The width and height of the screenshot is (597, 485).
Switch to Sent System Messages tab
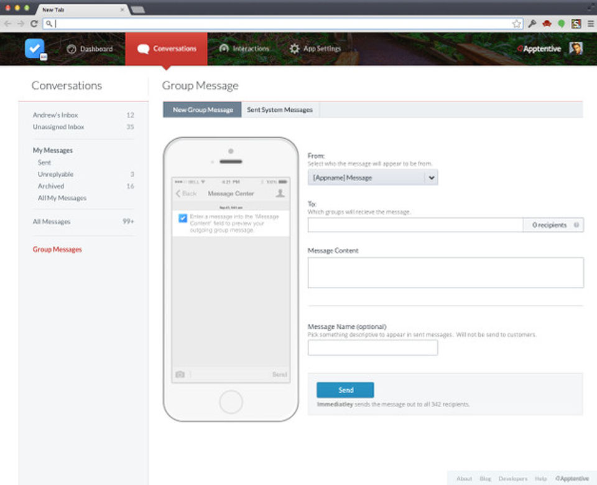click(280, 110)
